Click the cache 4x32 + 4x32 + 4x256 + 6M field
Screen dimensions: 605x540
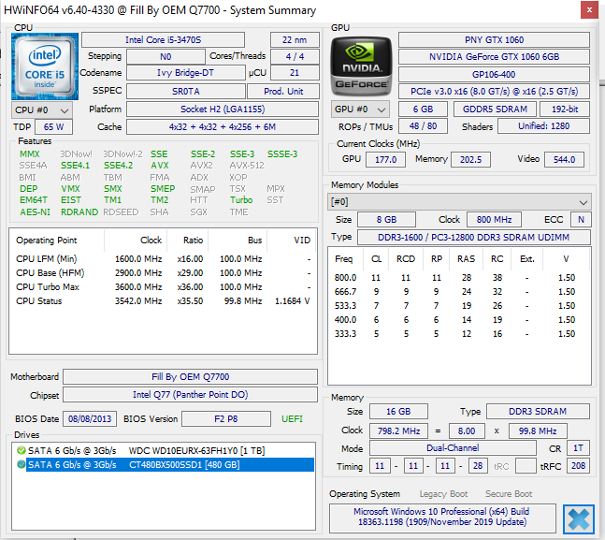click(x=223, y=126)
